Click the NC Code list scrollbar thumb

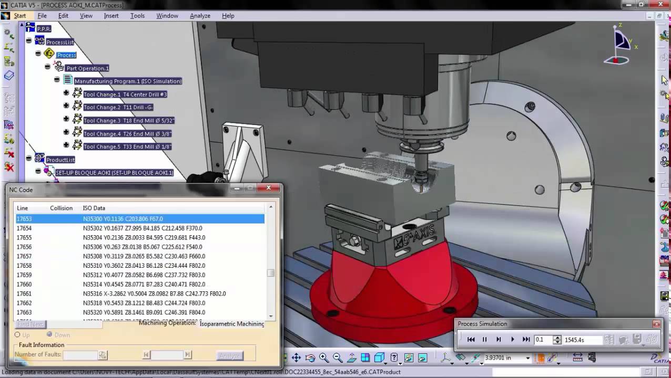271,273
